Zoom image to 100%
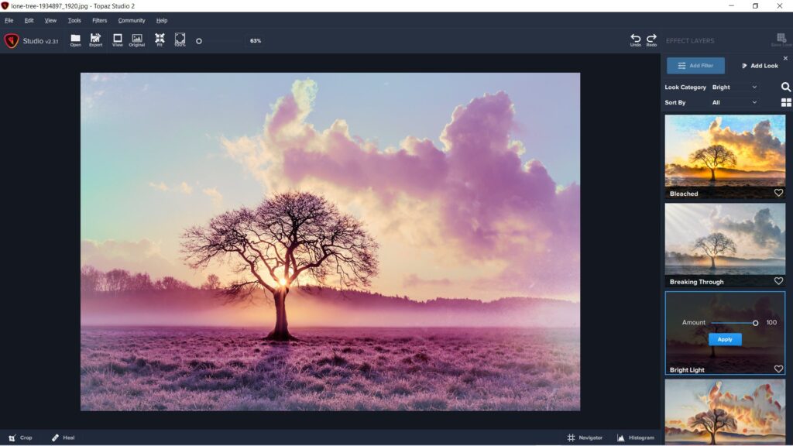 click(180, 40)
